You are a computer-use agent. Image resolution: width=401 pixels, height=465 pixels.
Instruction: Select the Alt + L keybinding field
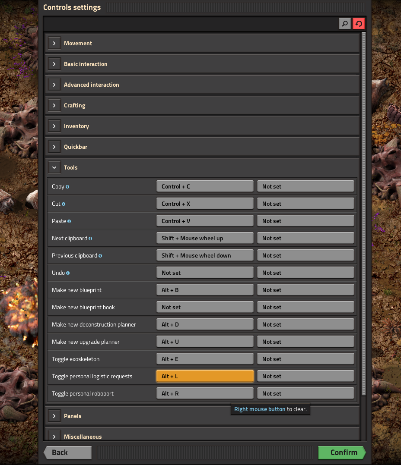pos(205,376)
